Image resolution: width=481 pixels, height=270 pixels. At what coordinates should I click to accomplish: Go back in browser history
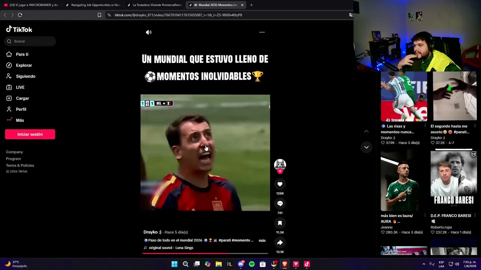point(5,15)
